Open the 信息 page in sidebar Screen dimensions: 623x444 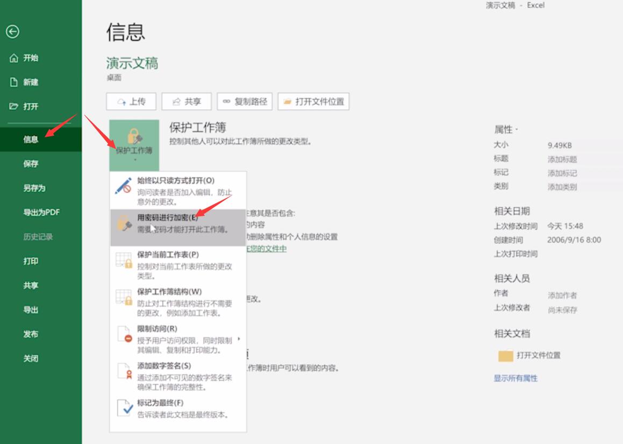click(41, 139)
